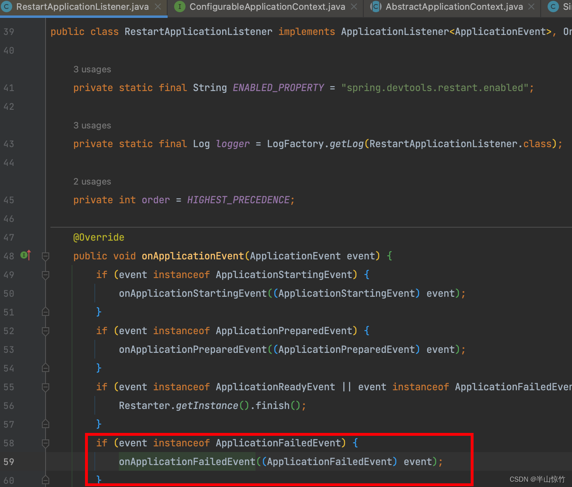The height and width of the screenshot is (487, 572).
Task: Click the RestartApplicationListener class name on line 39
Action: [x=199, y=32]
